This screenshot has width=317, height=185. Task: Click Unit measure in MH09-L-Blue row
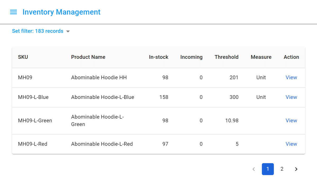click(261, 97)
